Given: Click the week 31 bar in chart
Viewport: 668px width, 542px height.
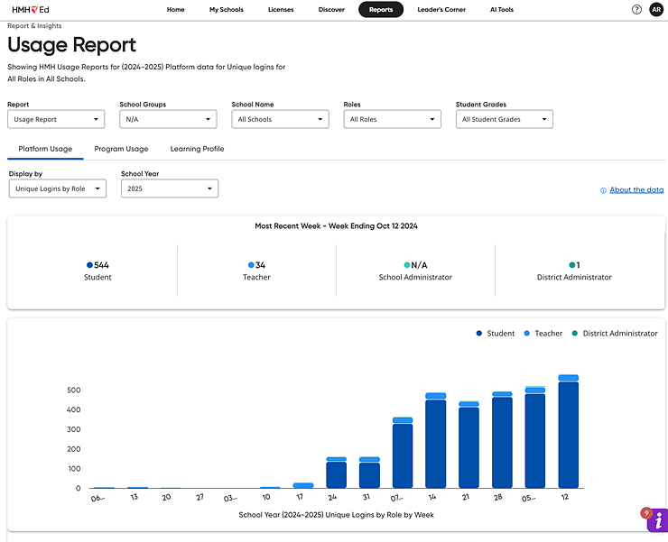Looking at the screenshot, I should tap(369, 473).
